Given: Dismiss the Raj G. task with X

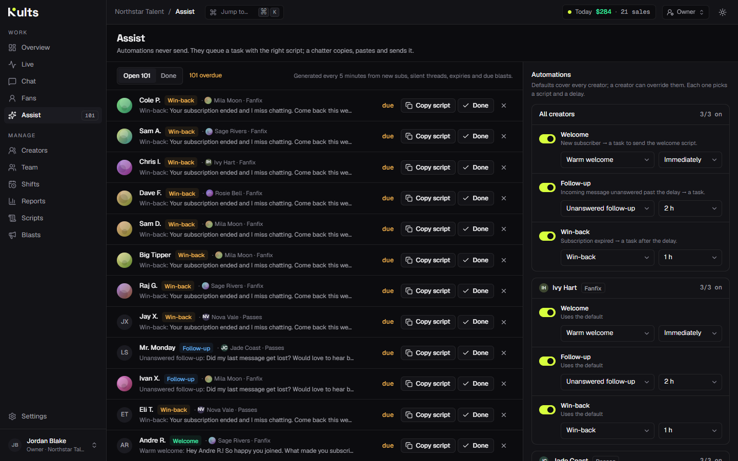Looking at the screenshot, I should 504,291.
